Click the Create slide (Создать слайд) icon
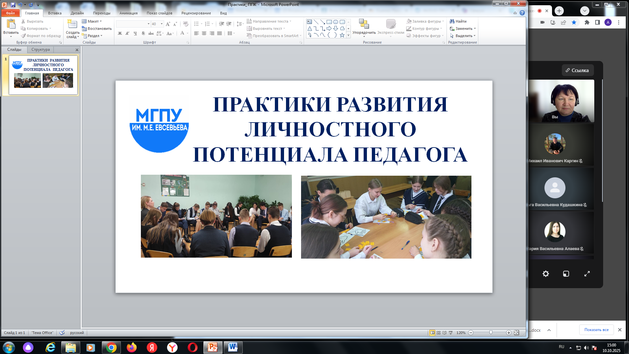 pos(72,25)
